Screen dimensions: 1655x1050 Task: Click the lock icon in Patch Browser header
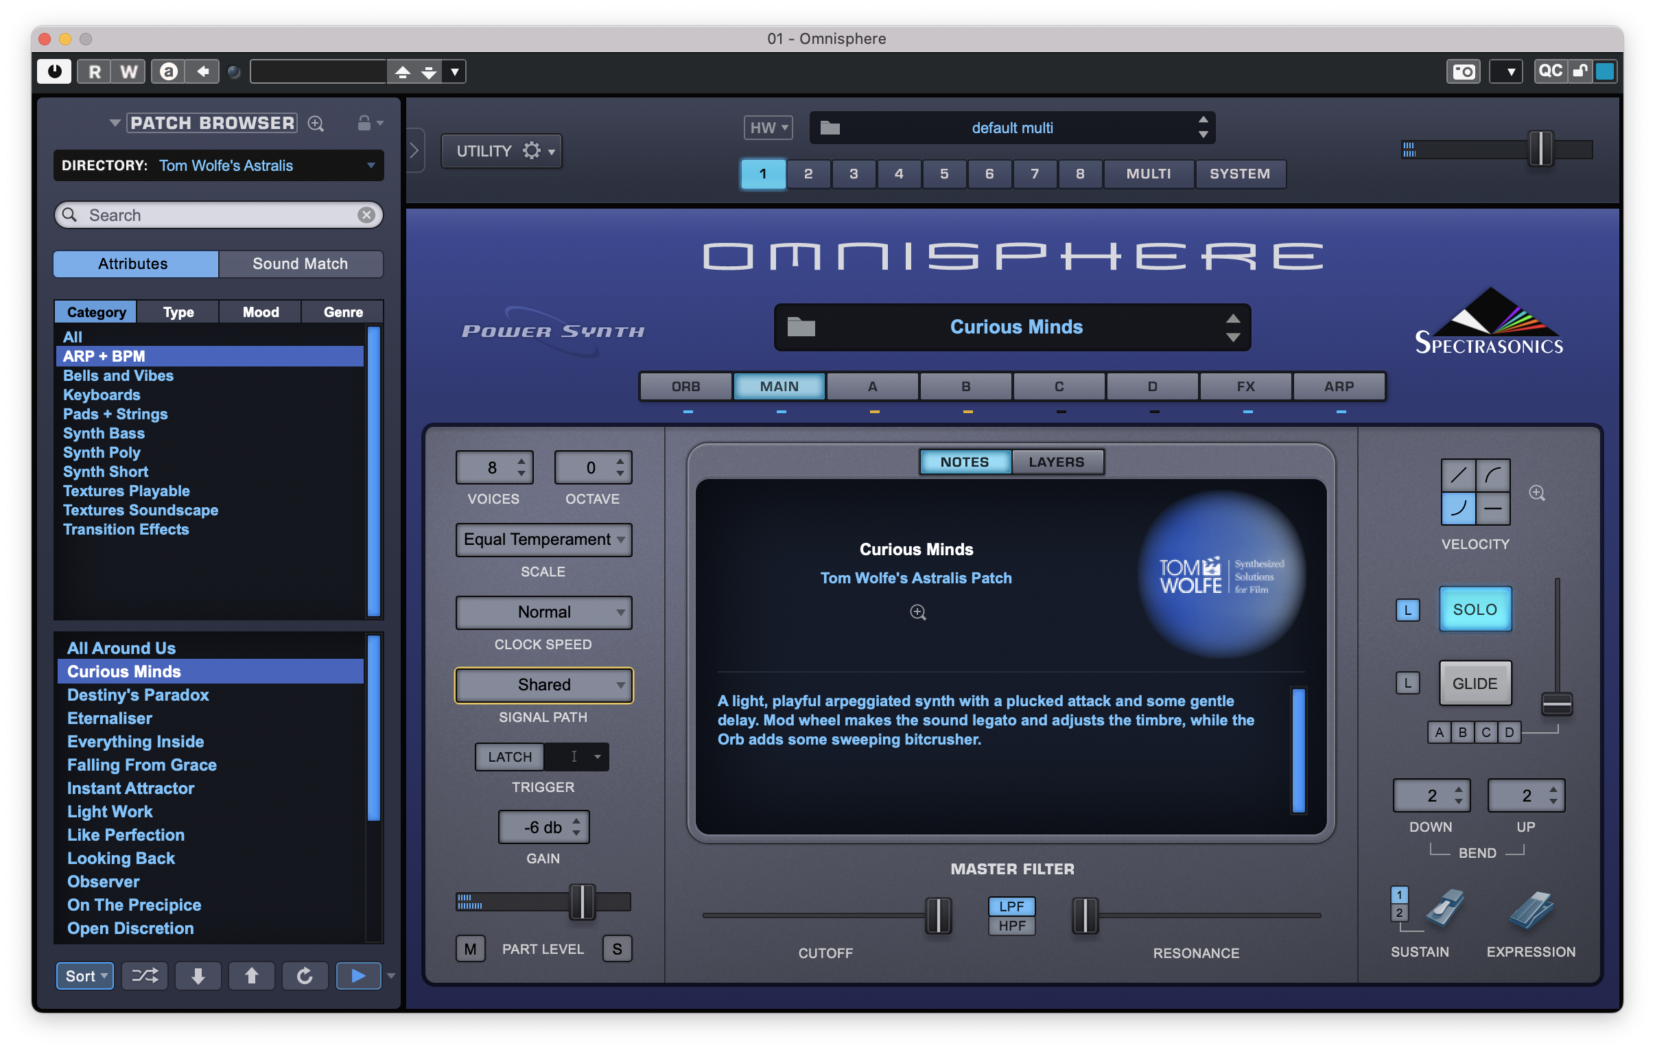pyautogui.click(x=364, y=123)
